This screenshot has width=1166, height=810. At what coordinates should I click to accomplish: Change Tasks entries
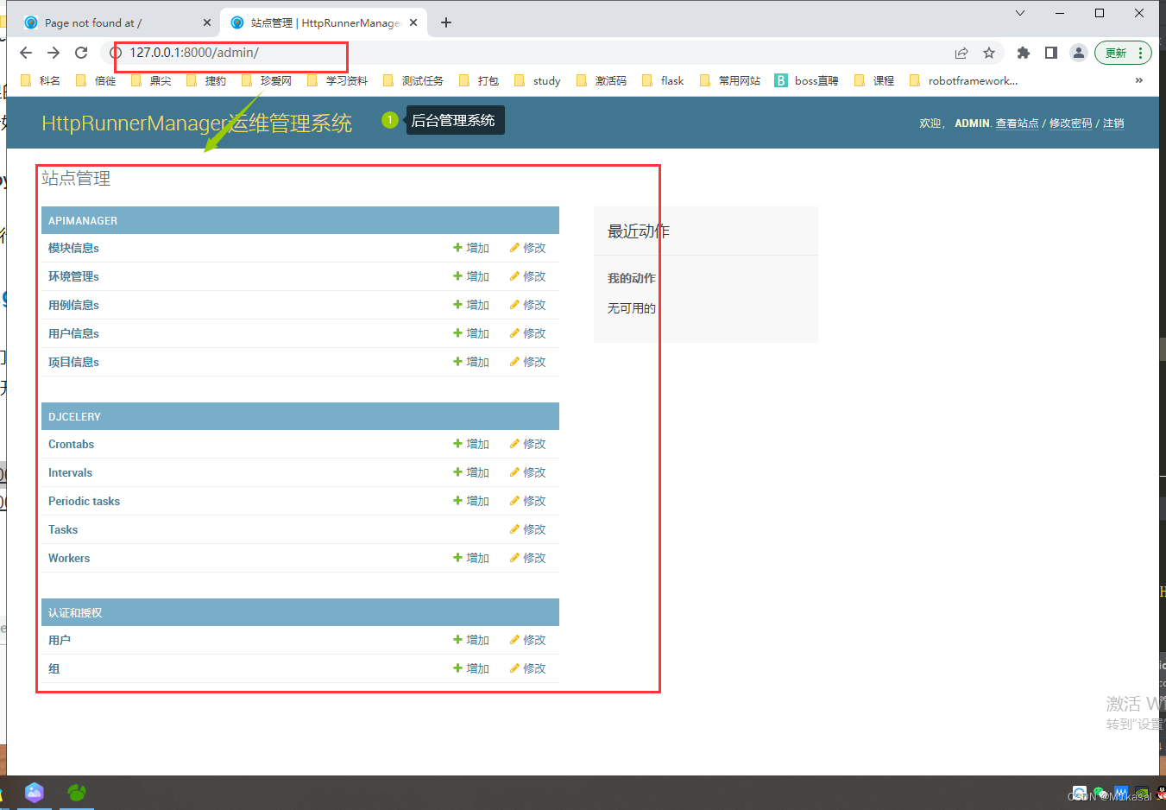pyautogui.click(x=527, y=529)
